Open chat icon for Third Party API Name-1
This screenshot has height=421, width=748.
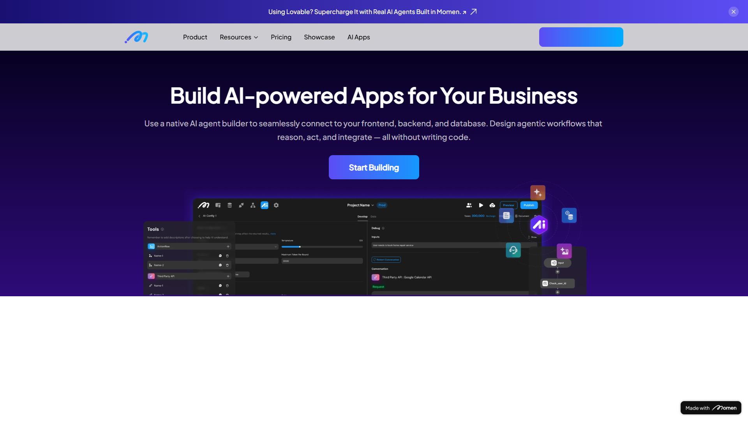pyautogui.click(x=220, y=285)
